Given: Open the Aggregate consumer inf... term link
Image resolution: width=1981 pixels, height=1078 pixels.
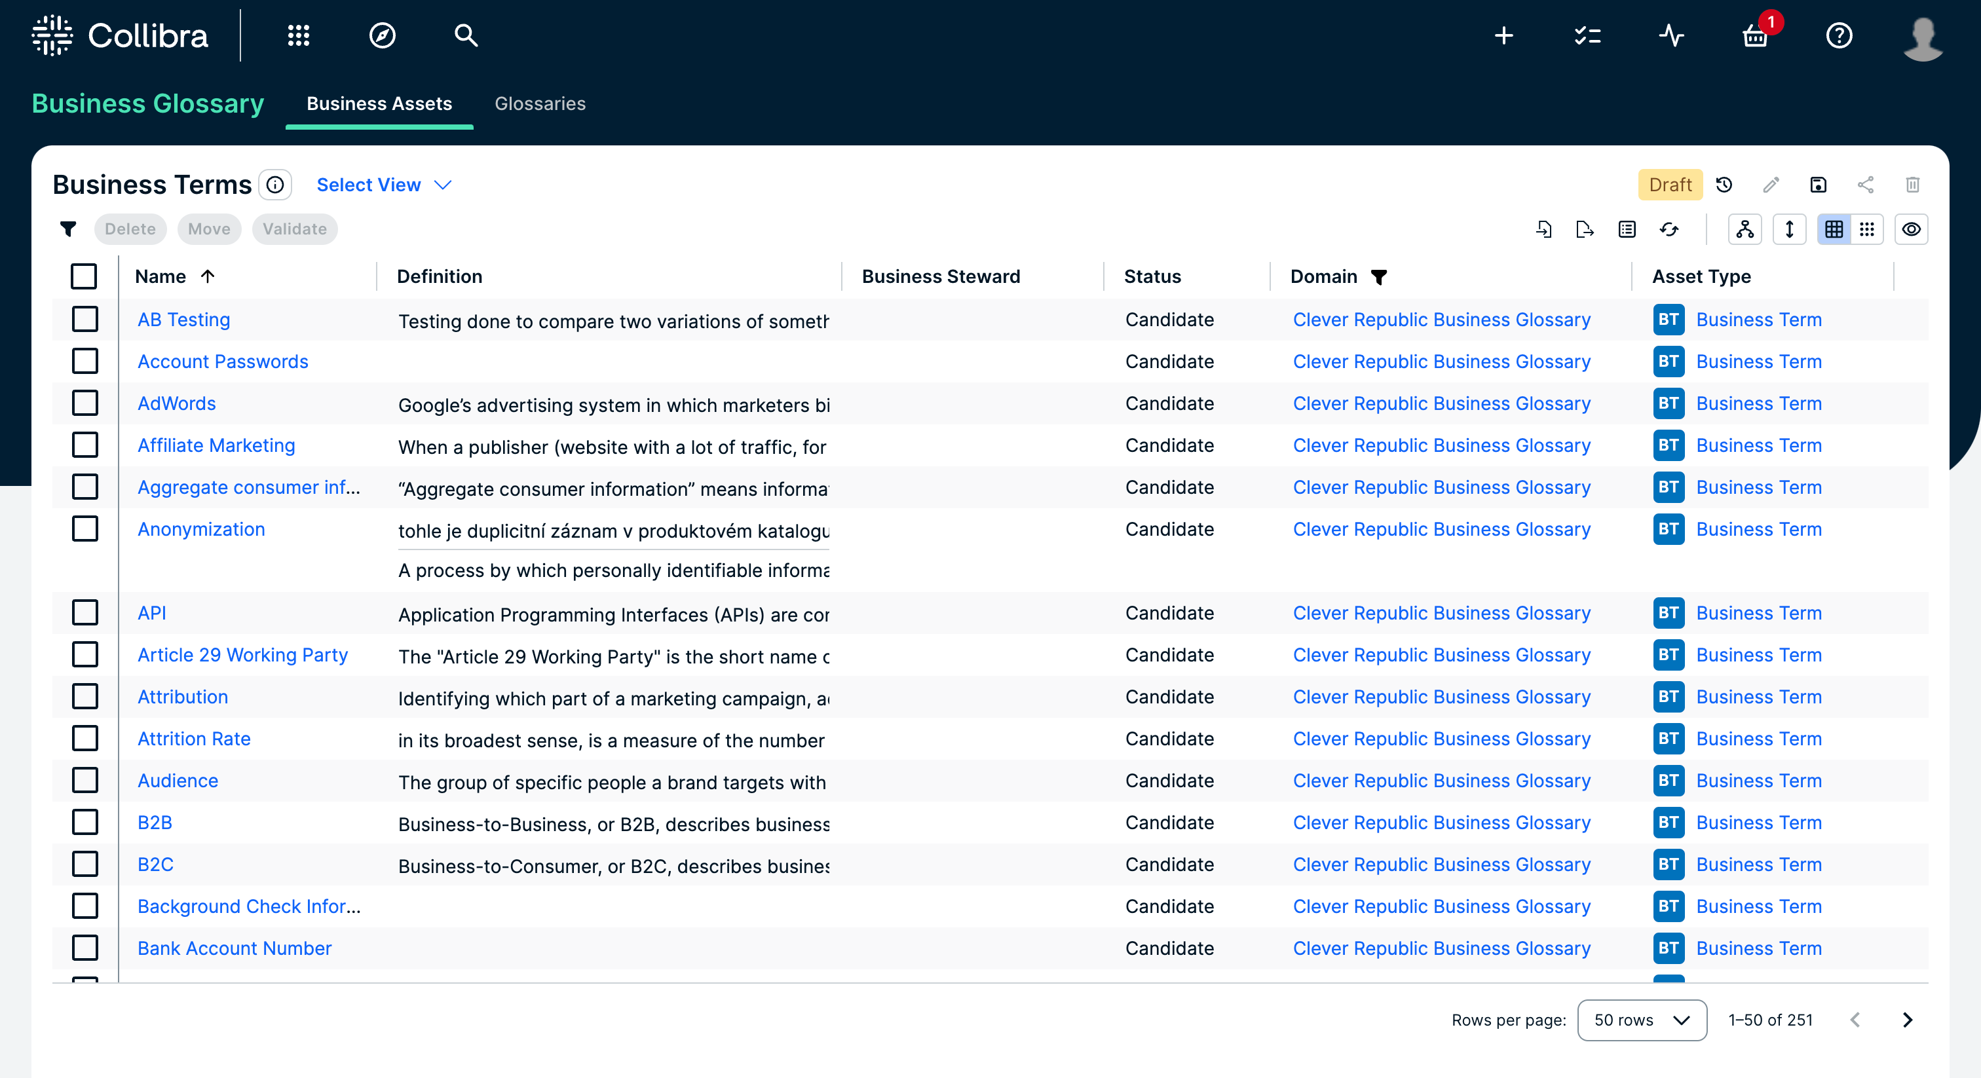Looking at the screenshot, I should 249,487.
